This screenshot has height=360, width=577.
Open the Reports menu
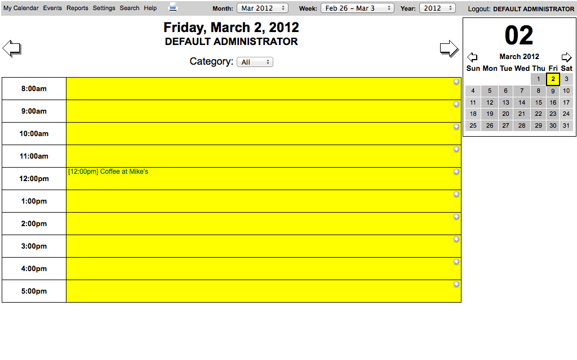[77, 8]
